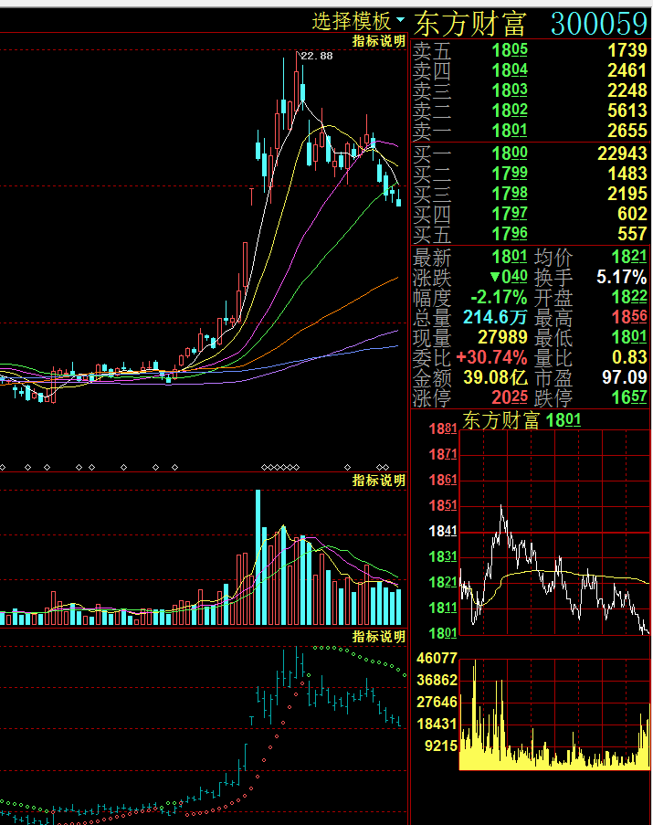Viewport: 653px width, 825px height.
Task: Select the 卖四 ask price 18.04
Action: point(510,70)
